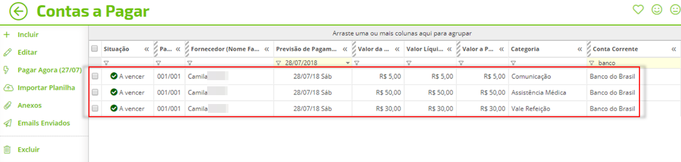681x162 pixels.
Task: Click the Conta Corrente filter field with banco
Action: point(634,63)
